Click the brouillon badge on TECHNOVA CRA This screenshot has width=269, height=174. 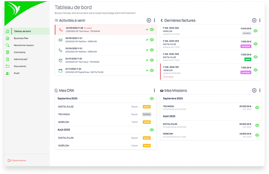point(147,114)
